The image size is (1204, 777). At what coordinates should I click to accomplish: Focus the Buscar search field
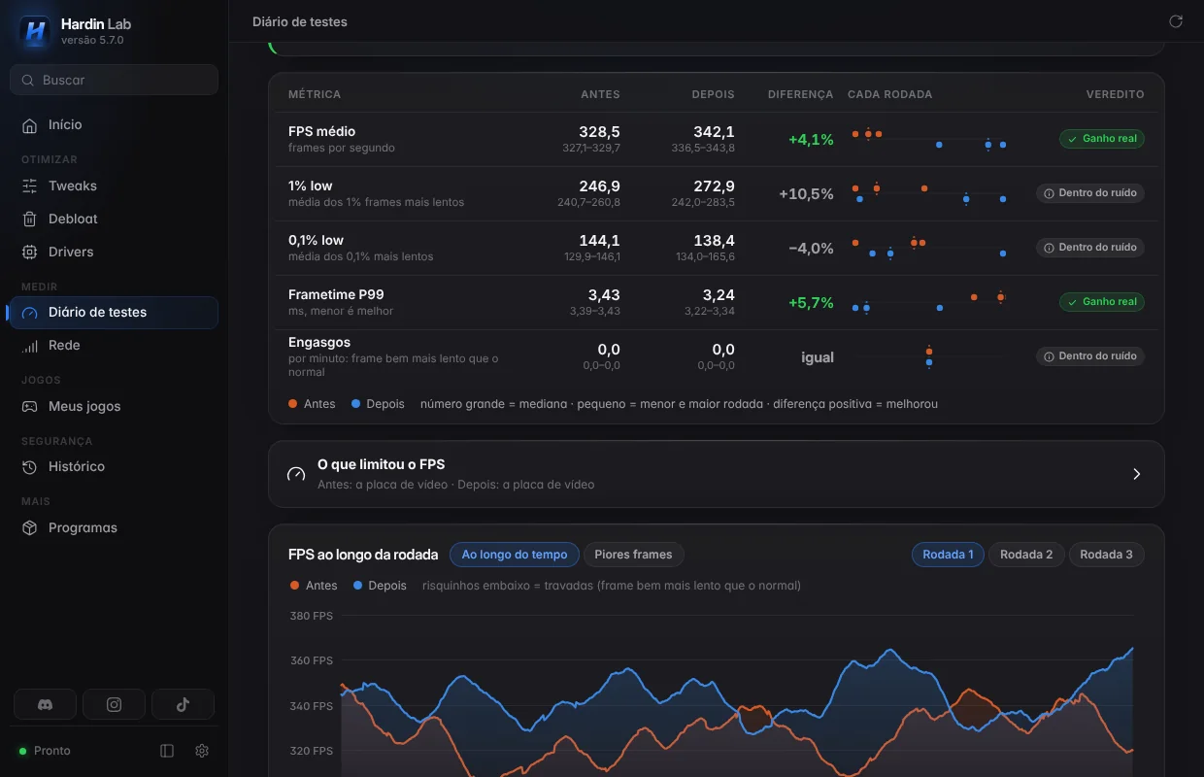[x=115, y=80]
